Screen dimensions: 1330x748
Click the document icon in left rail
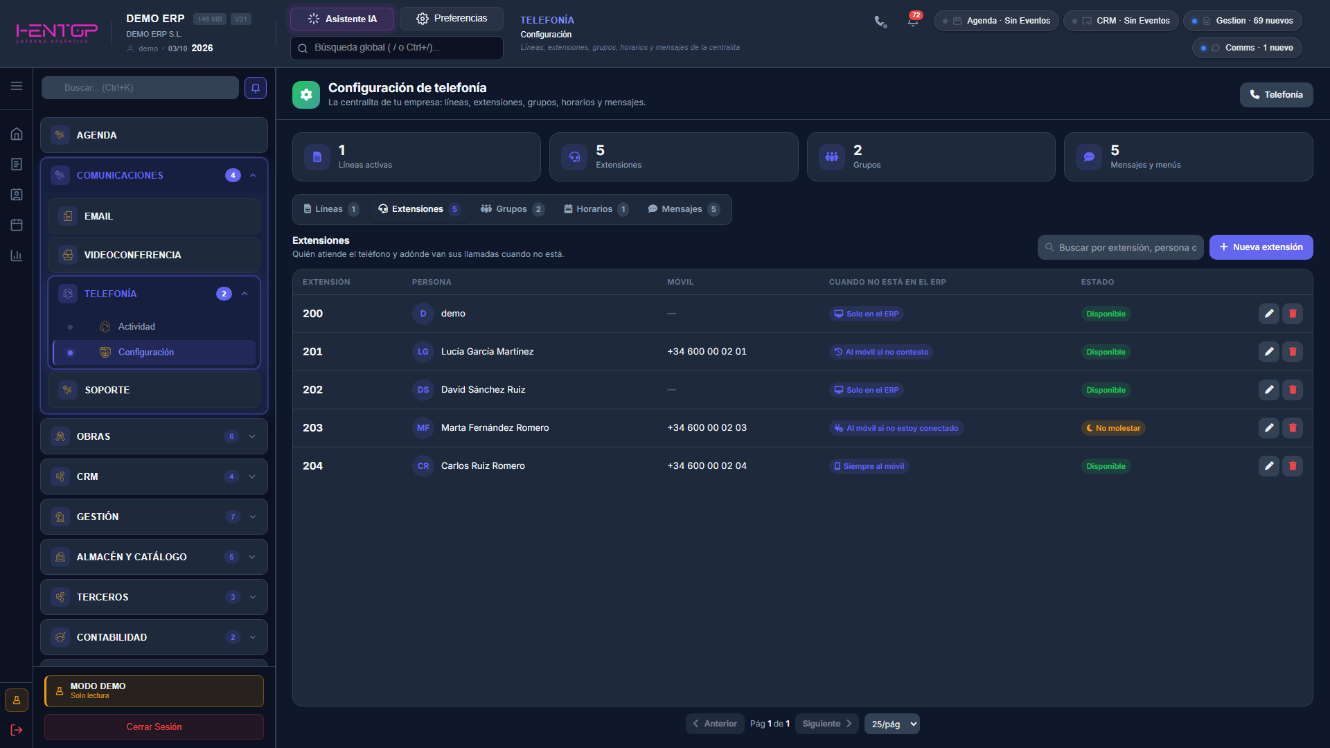click(x=17, y=164)
